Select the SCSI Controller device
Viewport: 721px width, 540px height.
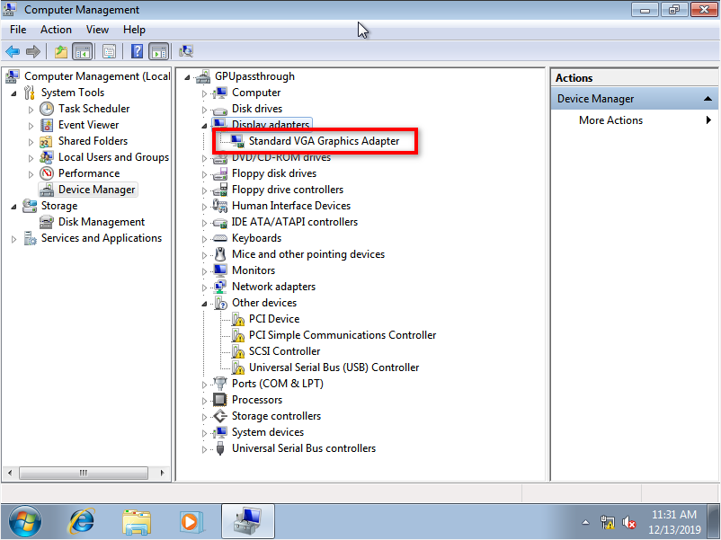[284, 351]
